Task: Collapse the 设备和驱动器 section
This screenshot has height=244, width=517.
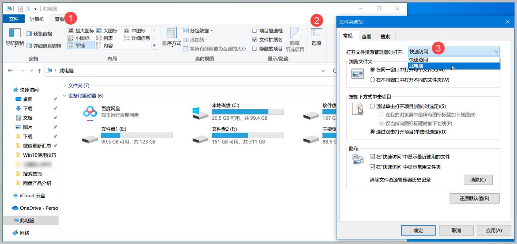Action: point(65,96)
